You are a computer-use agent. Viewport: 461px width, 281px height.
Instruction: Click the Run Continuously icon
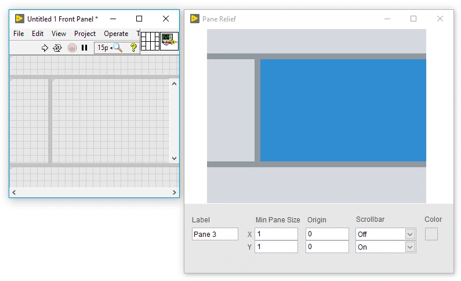click(57, 48)
